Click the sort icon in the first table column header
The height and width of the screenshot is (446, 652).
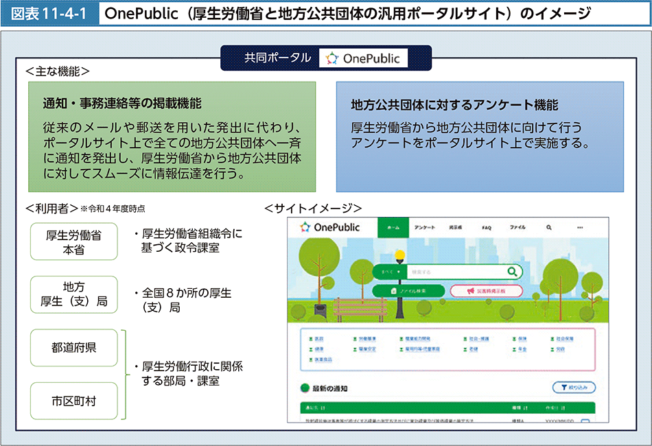click(x=322, y=408)
